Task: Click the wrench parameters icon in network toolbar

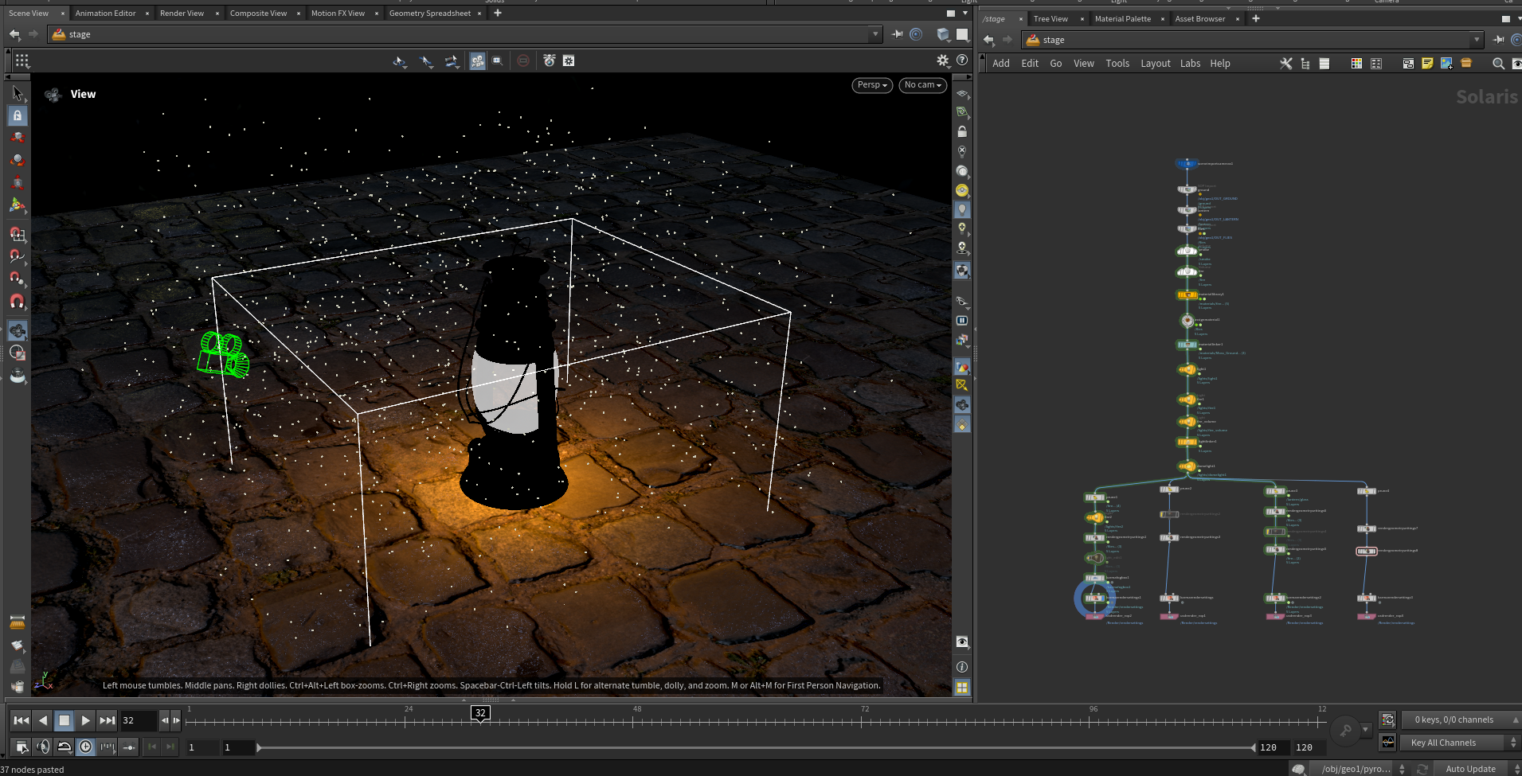Action: point(1285,64)
